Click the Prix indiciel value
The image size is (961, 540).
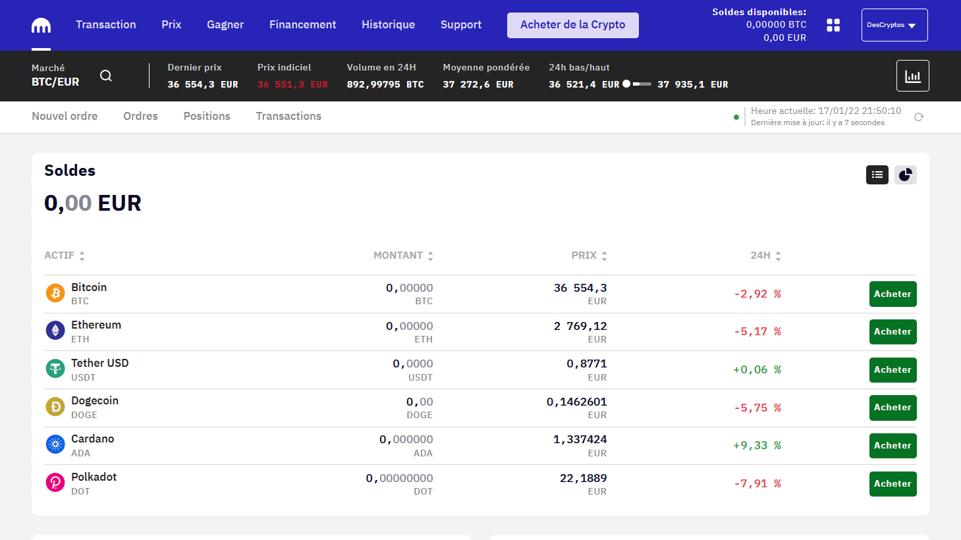(x=292, y=84)
